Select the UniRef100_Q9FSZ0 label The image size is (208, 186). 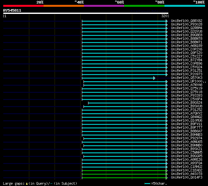187,53
